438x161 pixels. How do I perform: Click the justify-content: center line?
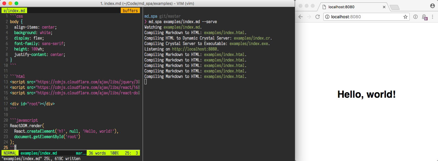(x=40, y=54)
